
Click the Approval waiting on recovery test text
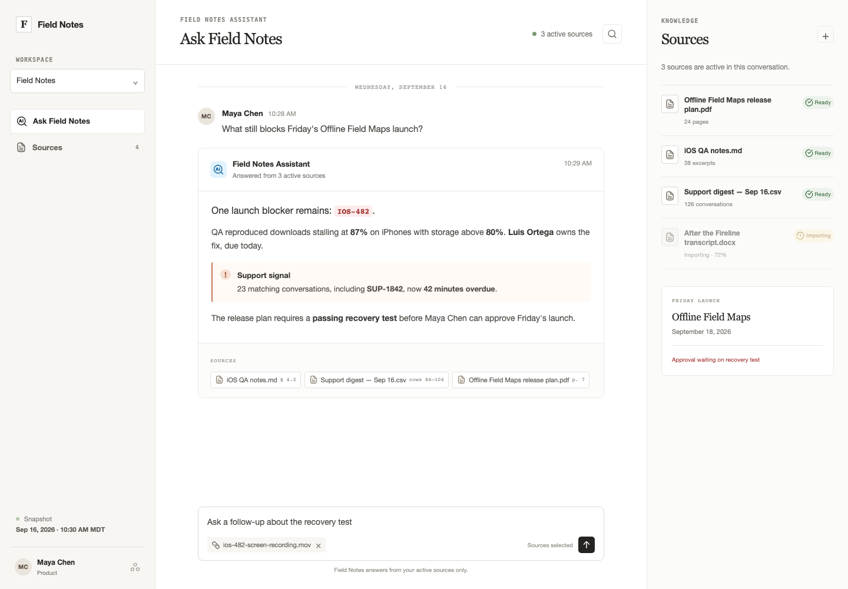pos(715,360)
